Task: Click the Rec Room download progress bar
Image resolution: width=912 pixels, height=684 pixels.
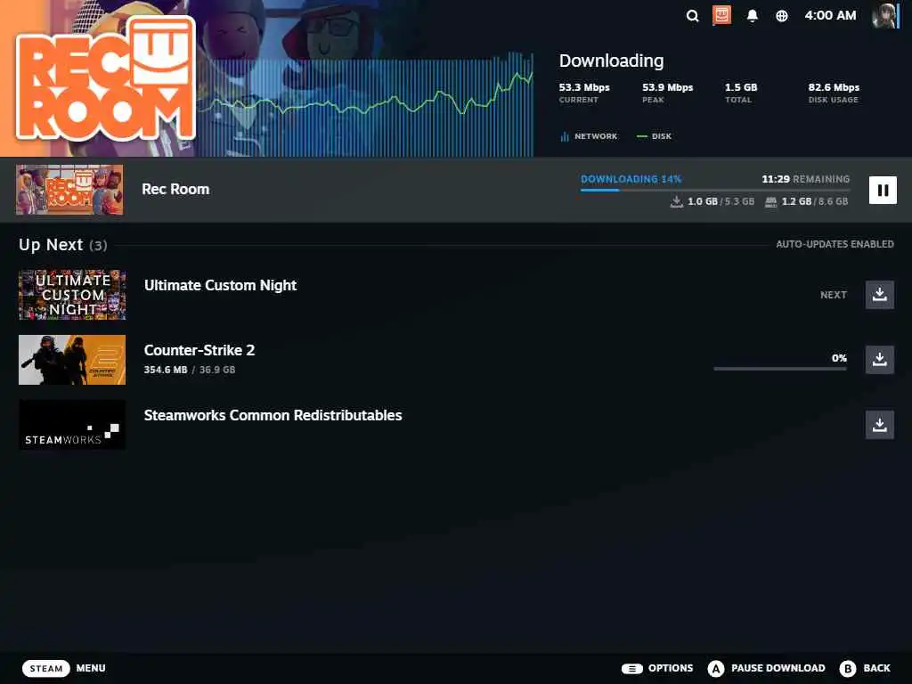Action: 715,190
